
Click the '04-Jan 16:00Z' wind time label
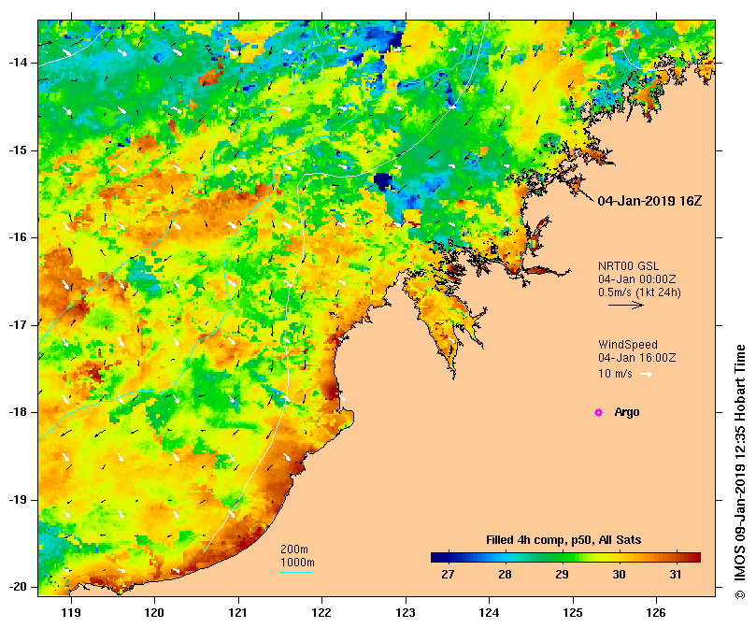(637, 358)
